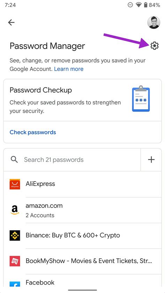The image size is (165, 293).
Task: Tap the Binance logo icon
Action: coord(15,236)
